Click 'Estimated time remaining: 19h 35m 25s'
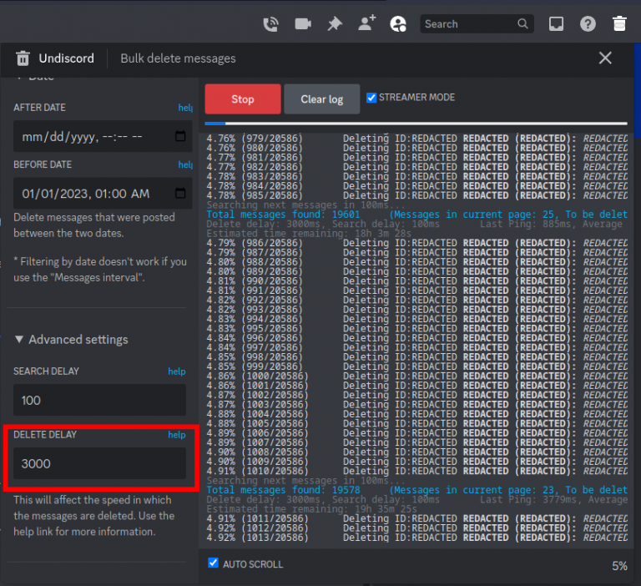641x586 pixels. [x=311, y=509]
